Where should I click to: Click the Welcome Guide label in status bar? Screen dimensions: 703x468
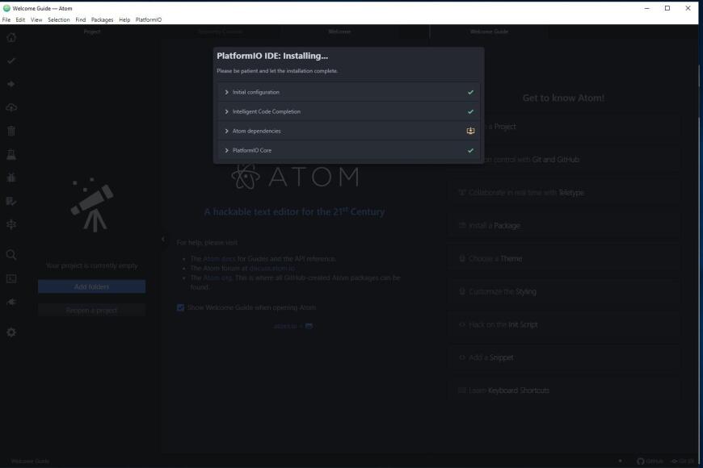(30, 462)
